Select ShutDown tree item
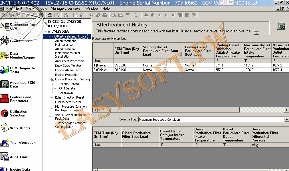Screen dimensions: 289x171 [66, 93]
